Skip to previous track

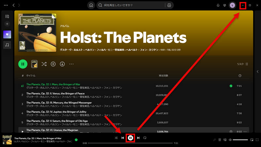tap(123, 138)
